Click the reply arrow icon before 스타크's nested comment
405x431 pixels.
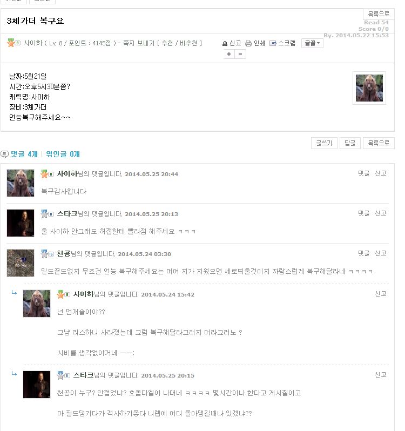coord(14,374)
